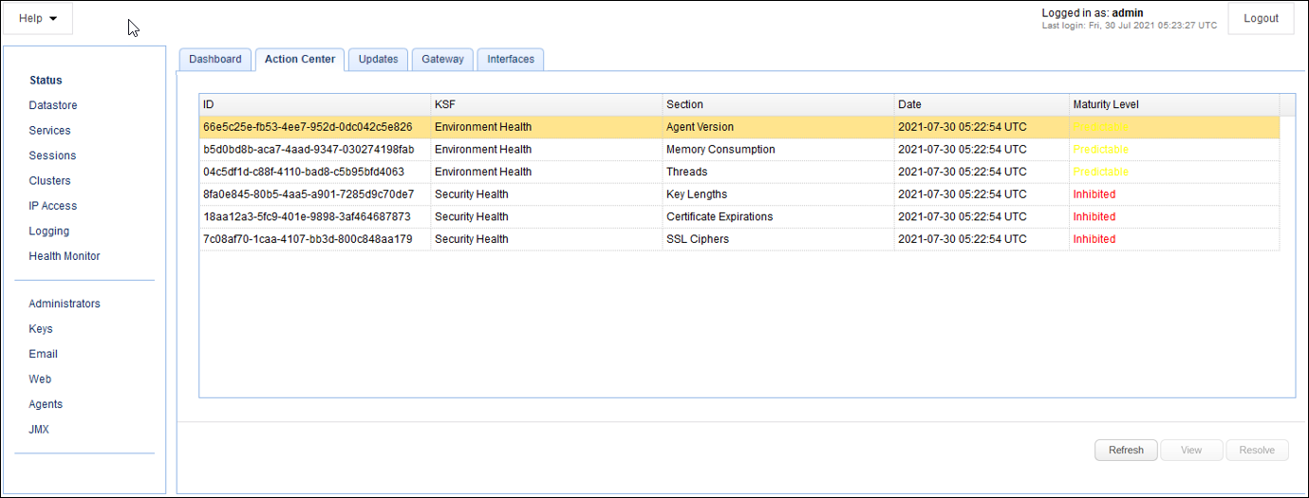
Task: Click the admin username text
Action: 1128,13
